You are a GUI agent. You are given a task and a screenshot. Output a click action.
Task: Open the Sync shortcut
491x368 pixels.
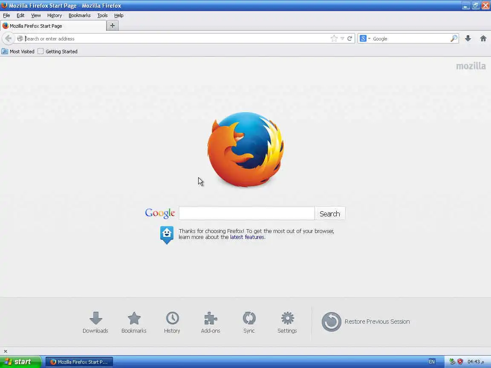249,322
